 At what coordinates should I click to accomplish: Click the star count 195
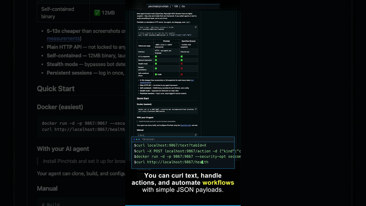coord(175,6)
